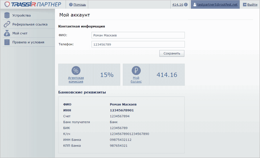Click the question mark help icon
This screenshot has height=158, width=260.
tap(71, 5)
